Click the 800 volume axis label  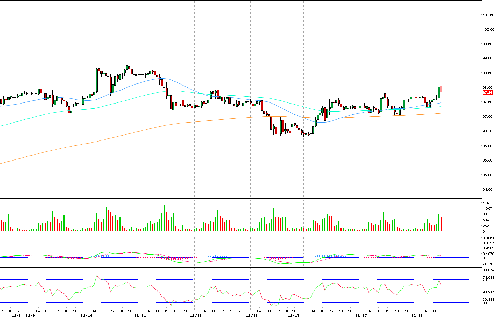pos(486,214)
